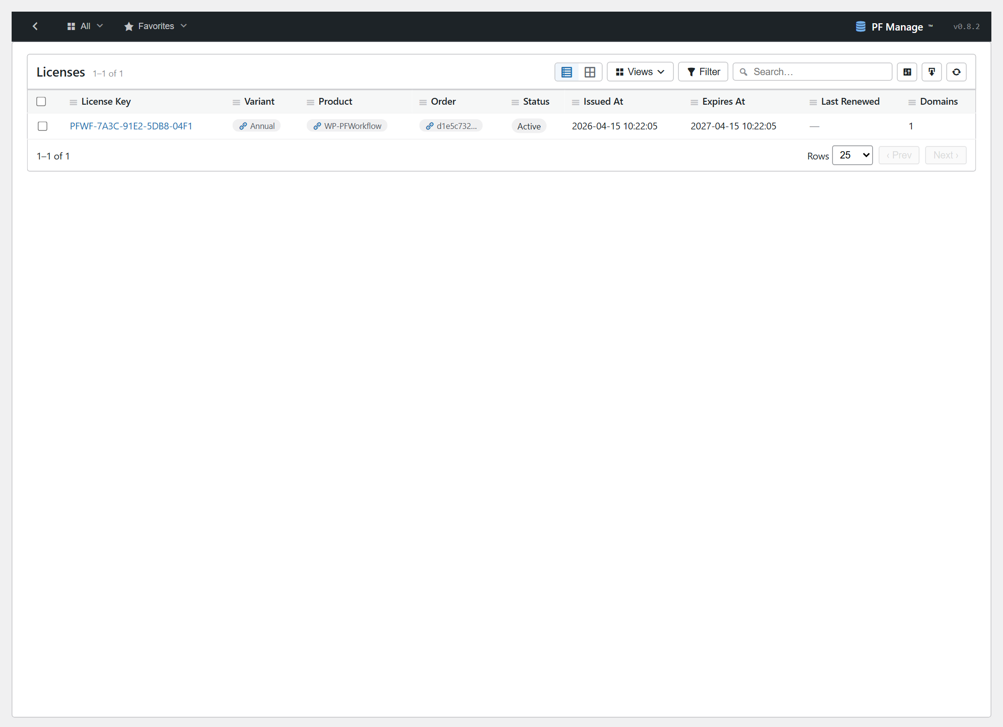Screen dimensions: 1003x727
Task: Open order d1e5c732... link
Action: tap(451, 126)
